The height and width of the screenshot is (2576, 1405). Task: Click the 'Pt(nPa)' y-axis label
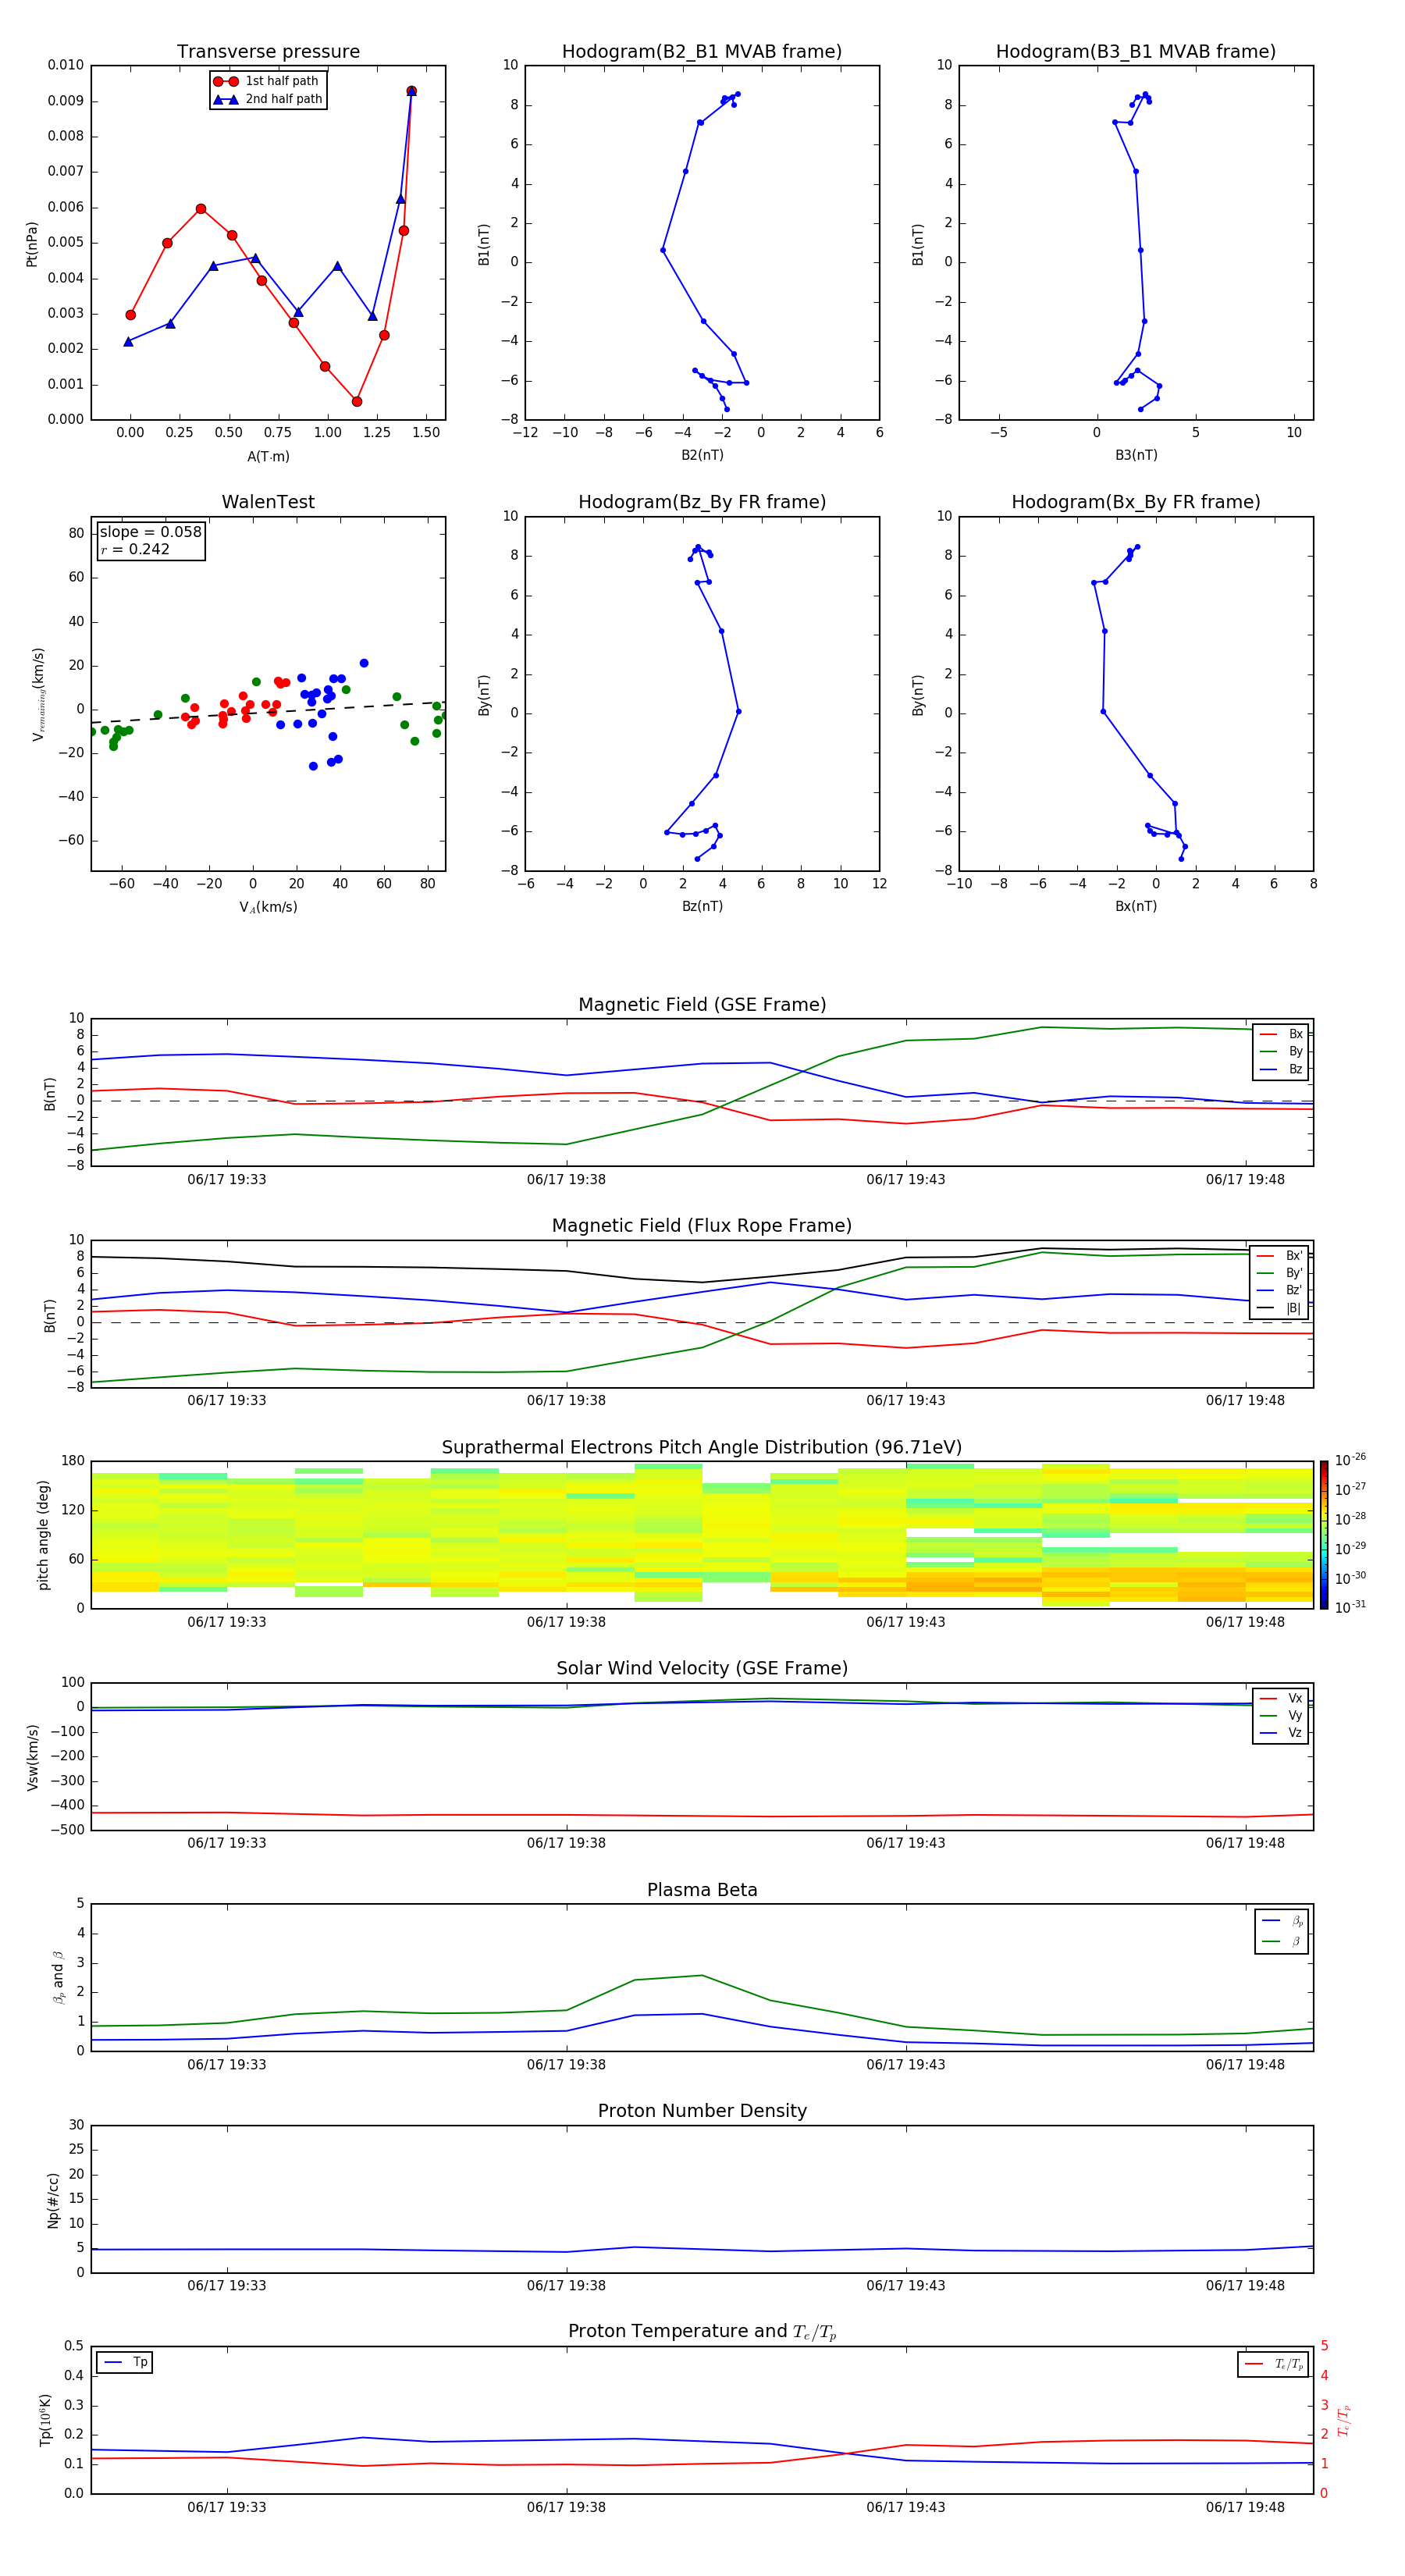point(31,244)
